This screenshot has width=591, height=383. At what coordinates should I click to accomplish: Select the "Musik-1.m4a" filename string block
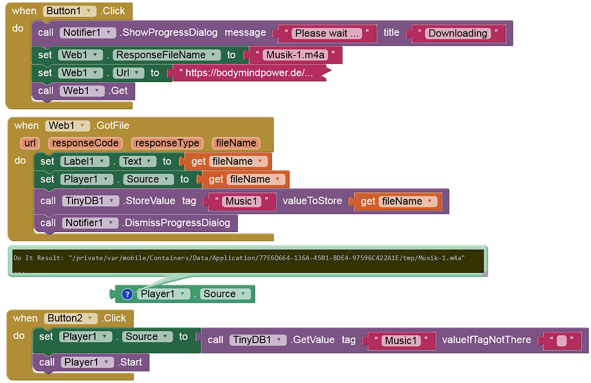click(295, 54)
